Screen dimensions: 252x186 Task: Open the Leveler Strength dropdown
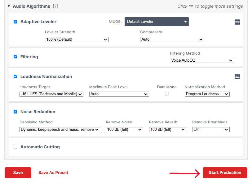pos(77,39)
